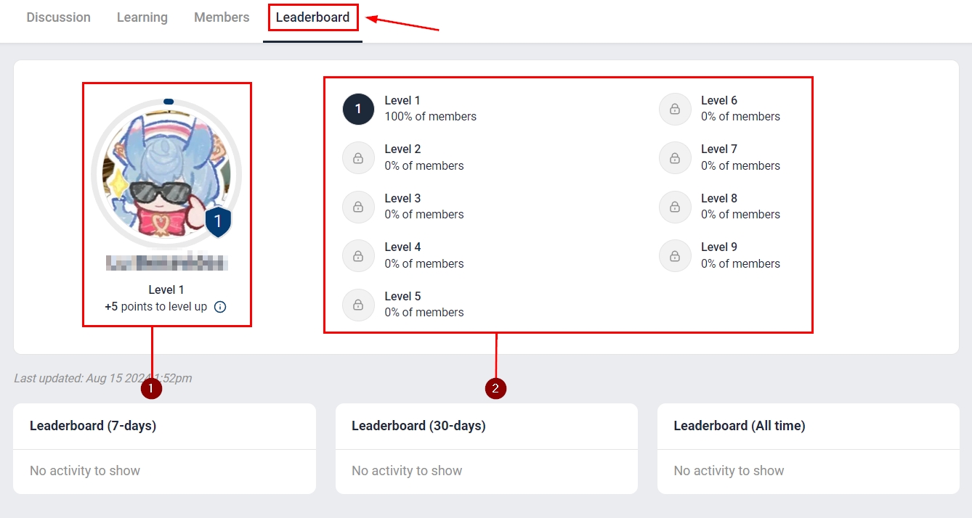Viewport: 972px width, 518px height.
Task: Go to the Members tab
Action: 222,17
